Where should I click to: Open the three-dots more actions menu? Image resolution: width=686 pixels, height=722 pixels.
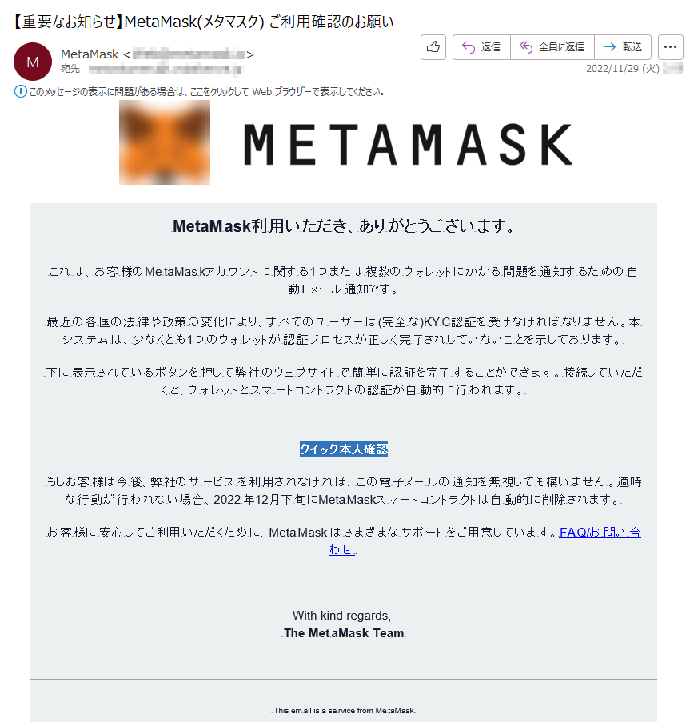670,47
